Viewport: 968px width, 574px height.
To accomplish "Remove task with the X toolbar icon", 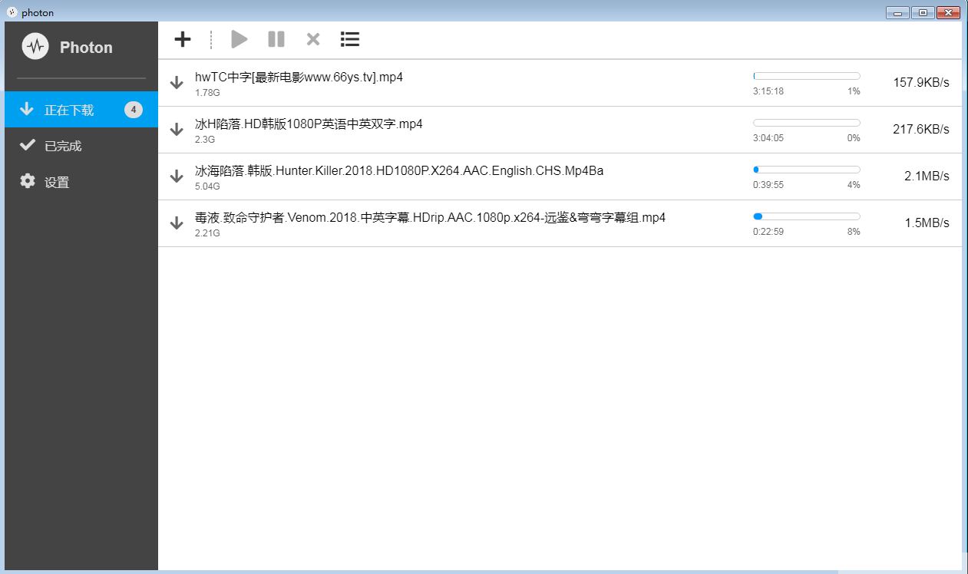I will [313, 39].
